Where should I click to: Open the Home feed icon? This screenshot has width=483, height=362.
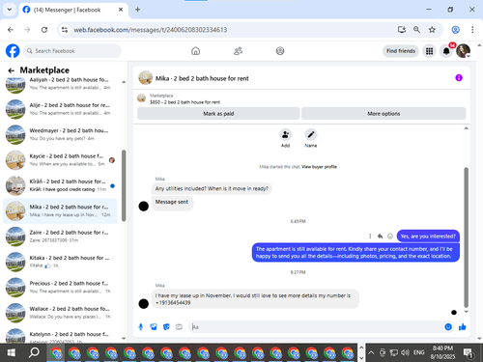pos(195,51)
